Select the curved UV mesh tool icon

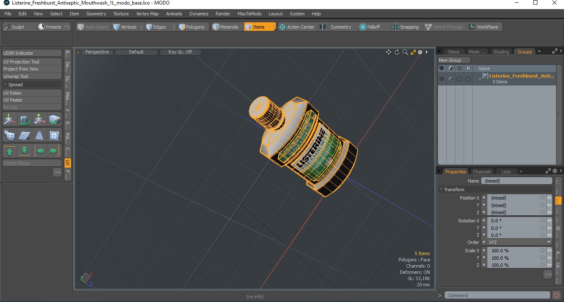click(10, 135)
